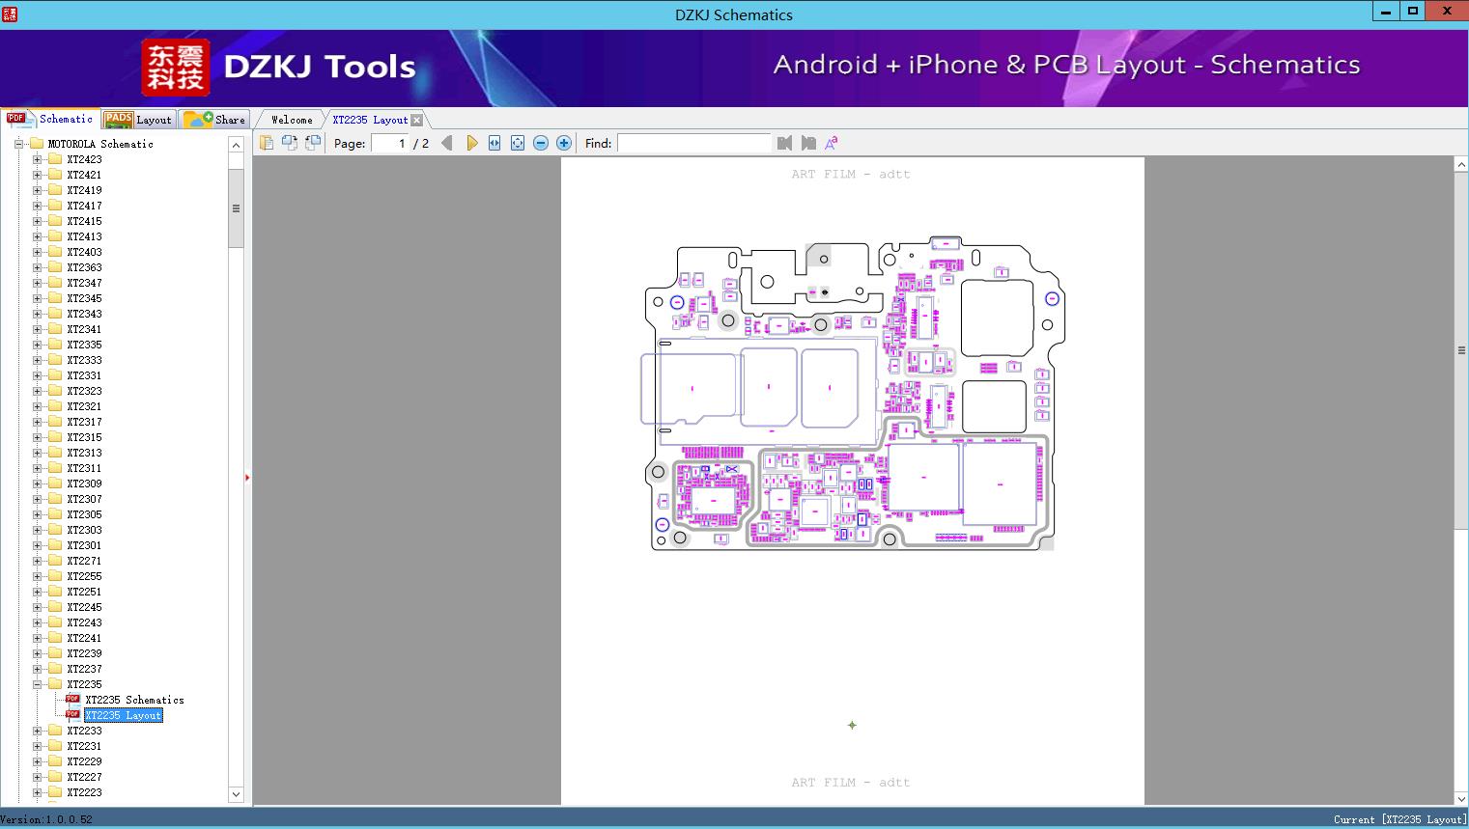Switch to the Welcome document tab

(292, 120)
